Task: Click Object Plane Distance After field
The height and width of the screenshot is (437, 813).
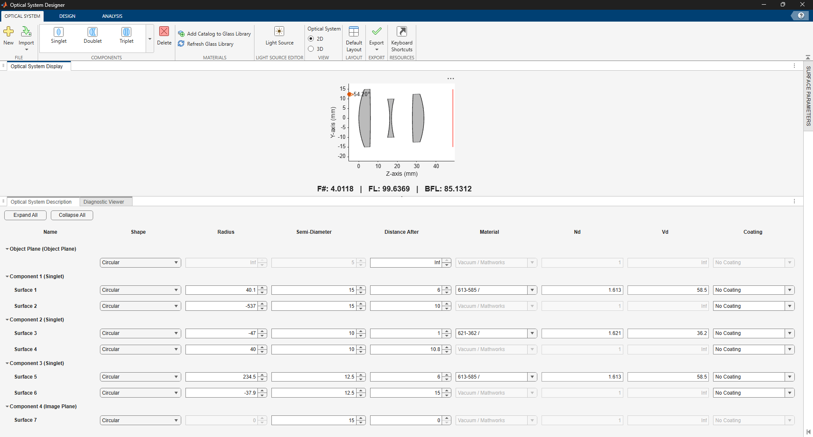Action: [x=406, y=263]
